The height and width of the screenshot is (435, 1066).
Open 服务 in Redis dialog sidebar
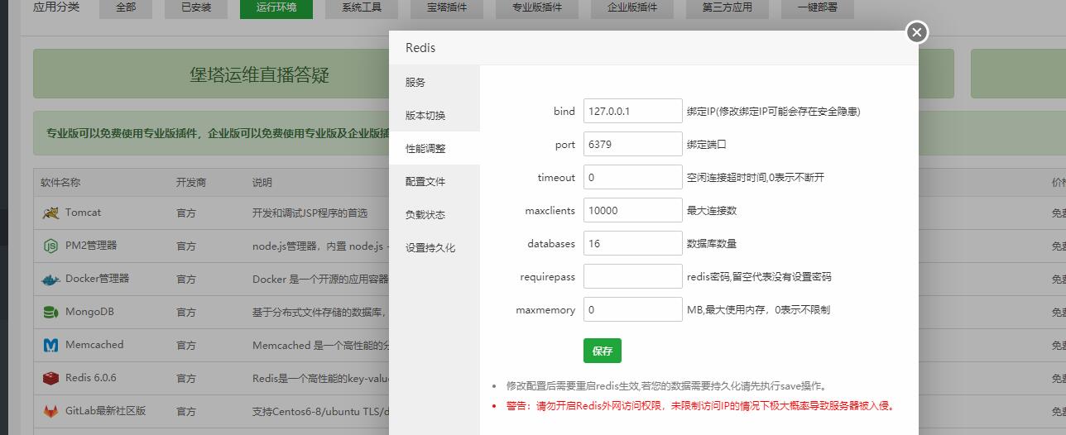pos(435,82)
